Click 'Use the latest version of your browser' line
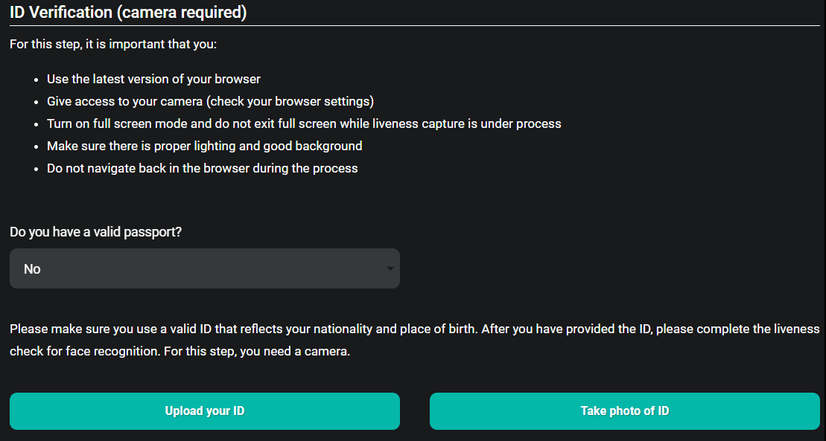Image resolution: width=826 pixels, height=441 pixels. coord(153,79)
